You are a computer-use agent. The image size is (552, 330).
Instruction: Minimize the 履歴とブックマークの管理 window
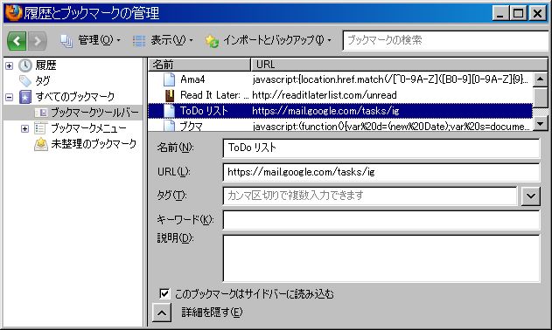[x=500, y=14]
